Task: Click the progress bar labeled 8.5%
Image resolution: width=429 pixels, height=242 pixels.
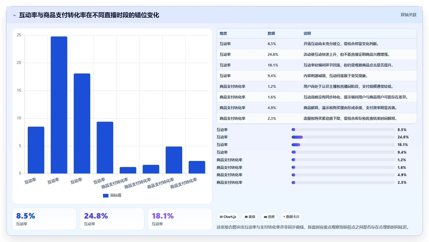Action: 343,130
